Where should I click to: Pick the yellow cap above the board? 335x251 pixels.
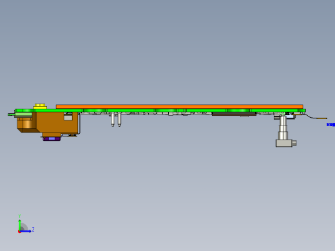(x=40, y=106)
